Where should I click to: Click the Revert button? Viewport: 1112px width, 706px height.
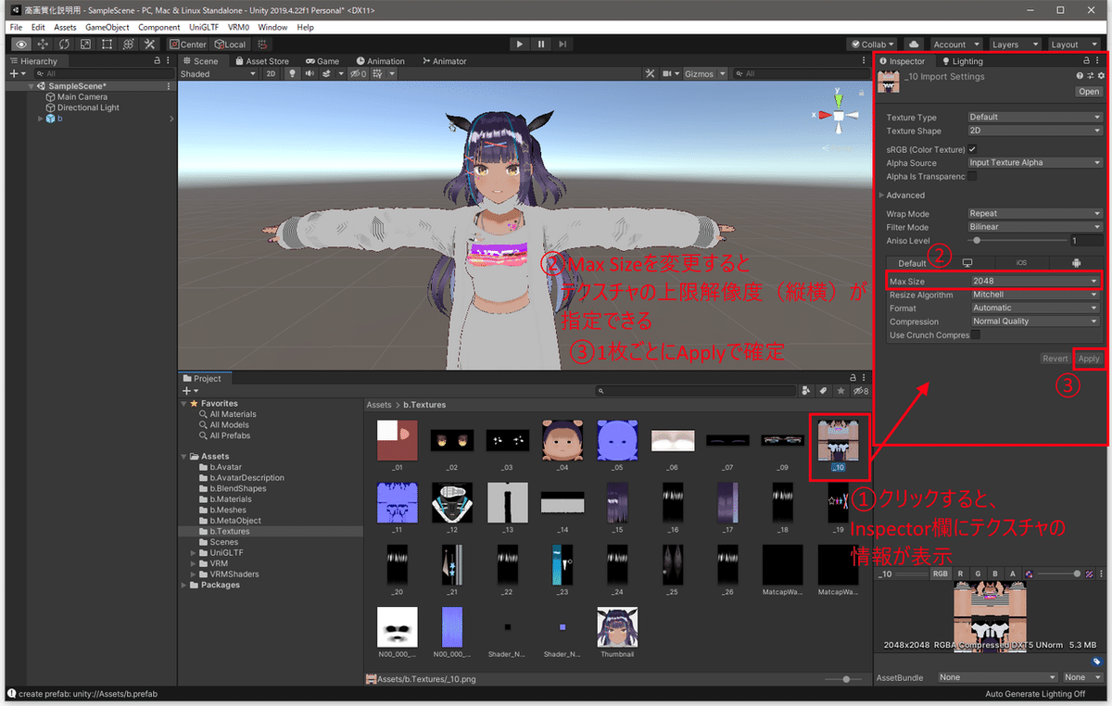pos(1055,359)
